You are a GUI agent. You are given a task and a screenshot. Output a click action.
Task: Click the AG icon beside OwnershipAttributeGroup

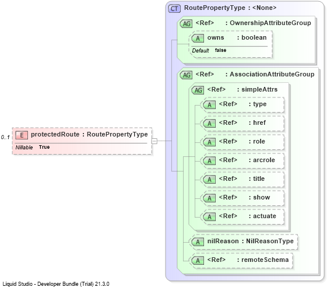tap(186, 23)
